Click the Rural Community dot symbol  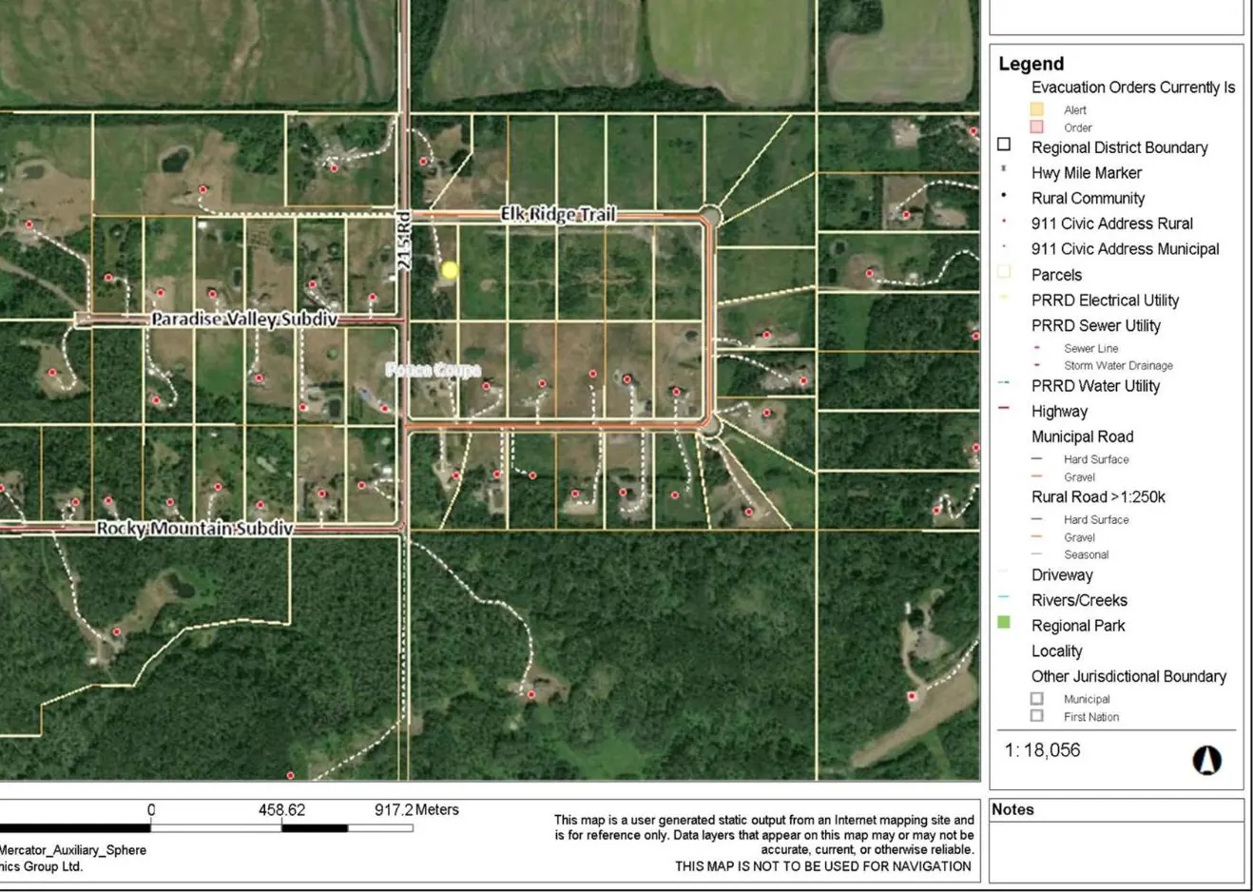tap(1004, 196)
